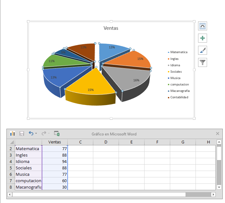Select Ingles legend entry
Image resolution: width=225 pixels, height=203 pixels.
(173, 59)
